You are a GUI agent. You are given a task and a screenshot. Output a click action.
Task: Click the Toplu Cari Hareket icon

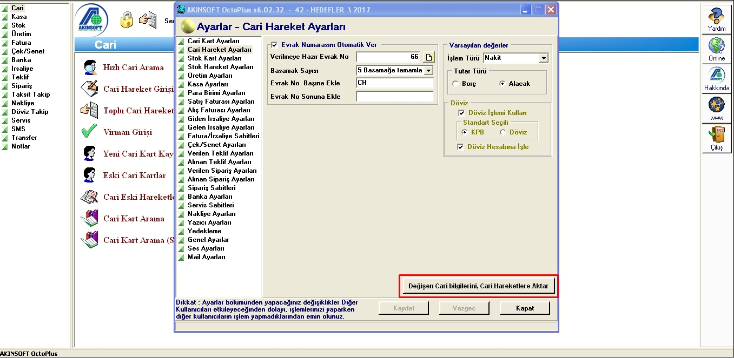click(x=89, y=110)
